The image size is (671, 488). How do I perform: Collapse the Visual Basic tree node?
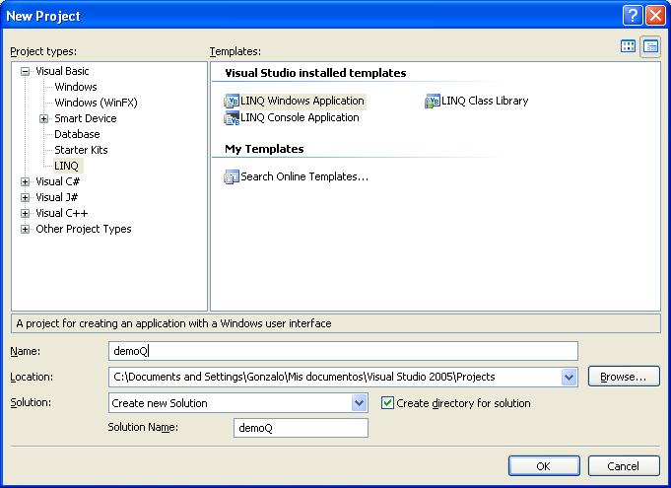tap(26, 72)
